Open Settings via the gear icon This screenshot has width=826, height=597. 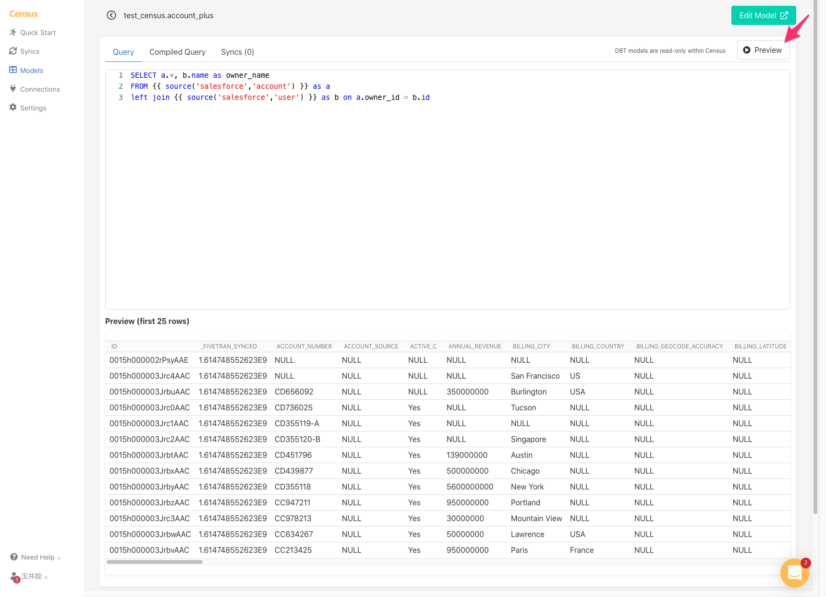pos(33,107)
